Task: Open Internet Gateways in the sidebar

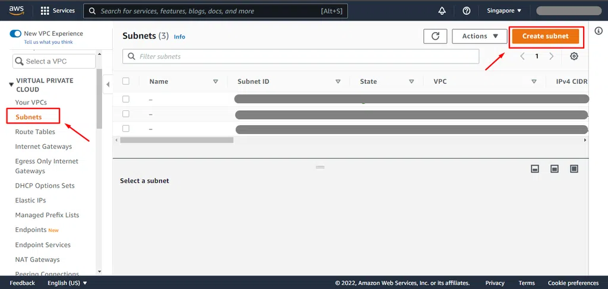Action: pos(43,147)
